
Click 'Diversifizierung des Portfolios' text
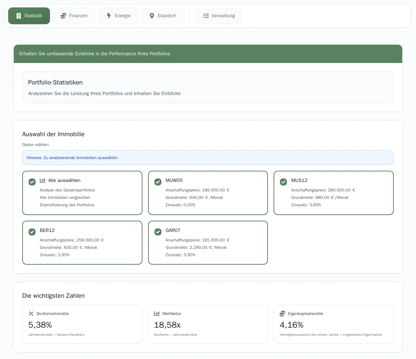click(x=67, y=205)
